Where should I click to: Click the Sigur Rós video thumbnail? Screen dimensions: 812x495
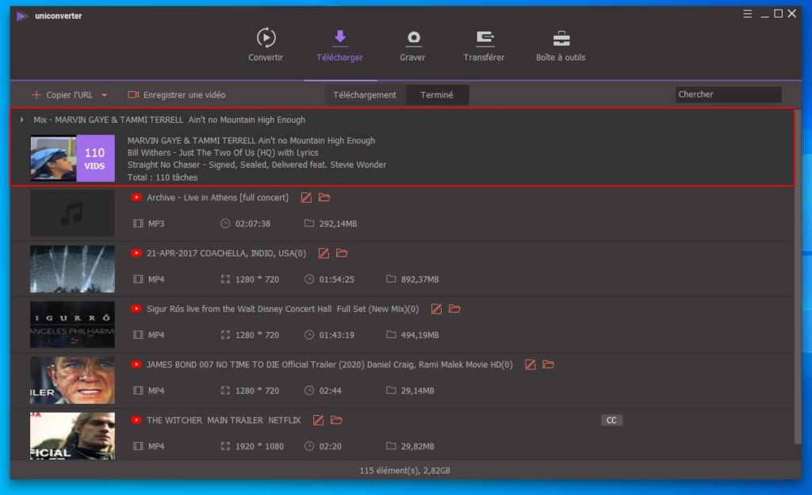pos(72,325)
